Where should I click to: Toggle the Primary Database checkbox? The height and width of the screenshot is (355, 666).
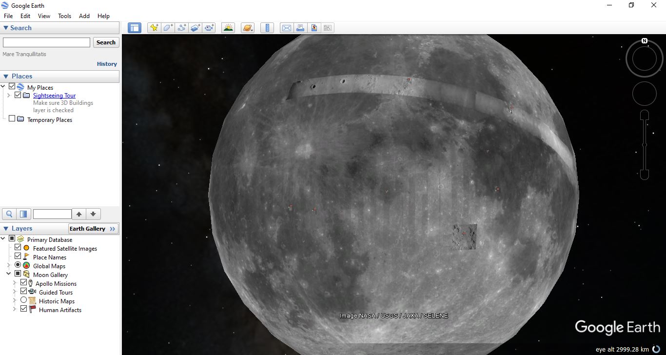(x=12, y=239)
